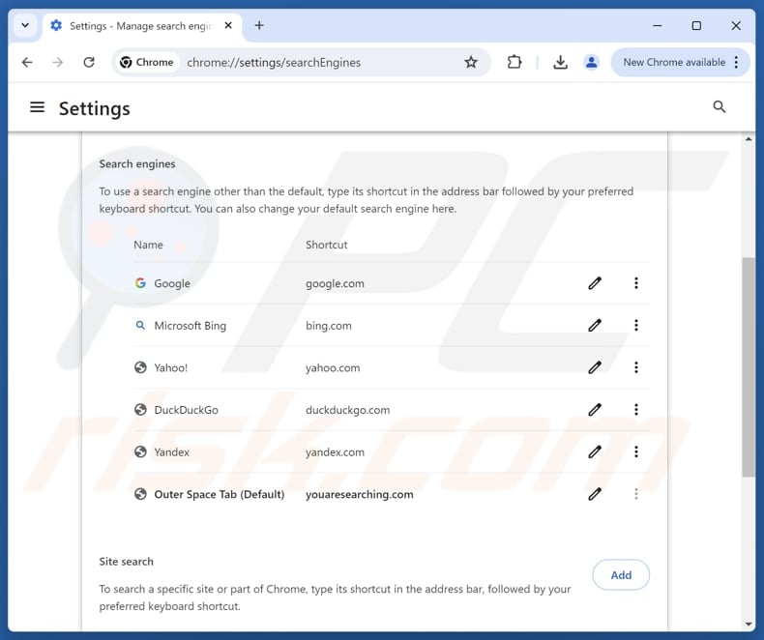Edit the Yahoo! search engine entry
The height and width of the screenshot is (640, 764).
595,367
